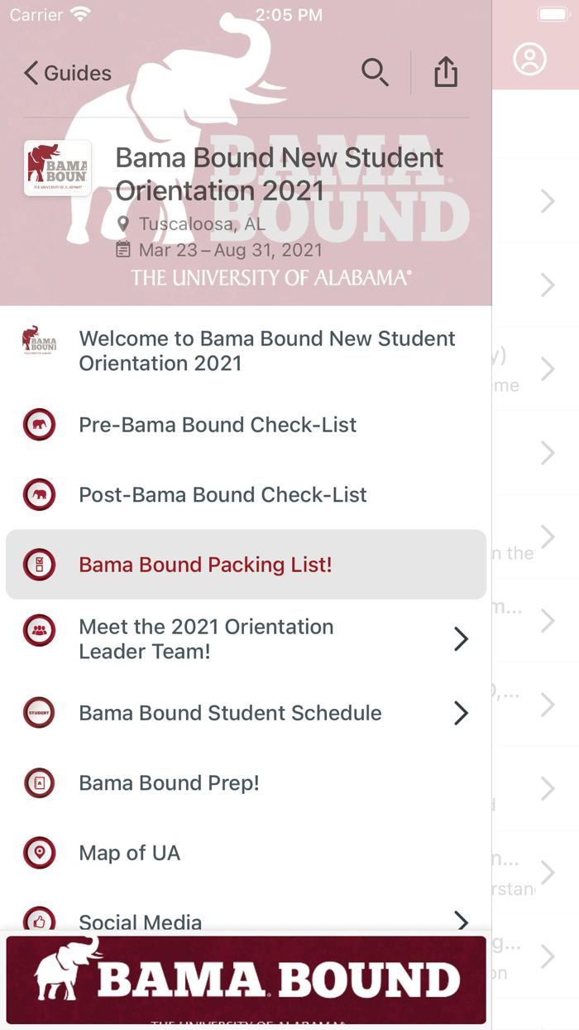Image resolution: width=579 pixels, height=1030 pixels.
Task: Open the profile account icon
Action: click(530, 58)
